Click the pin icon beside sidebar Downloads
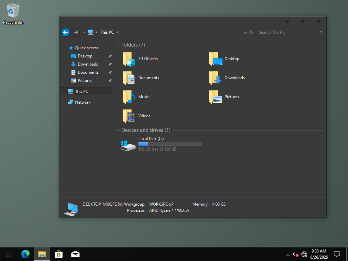Screen dimensions: 348x261 110,64
